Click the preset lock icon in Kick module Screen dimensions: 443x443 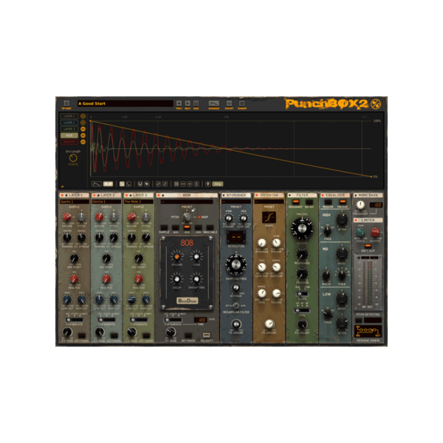tap(193, 210)
